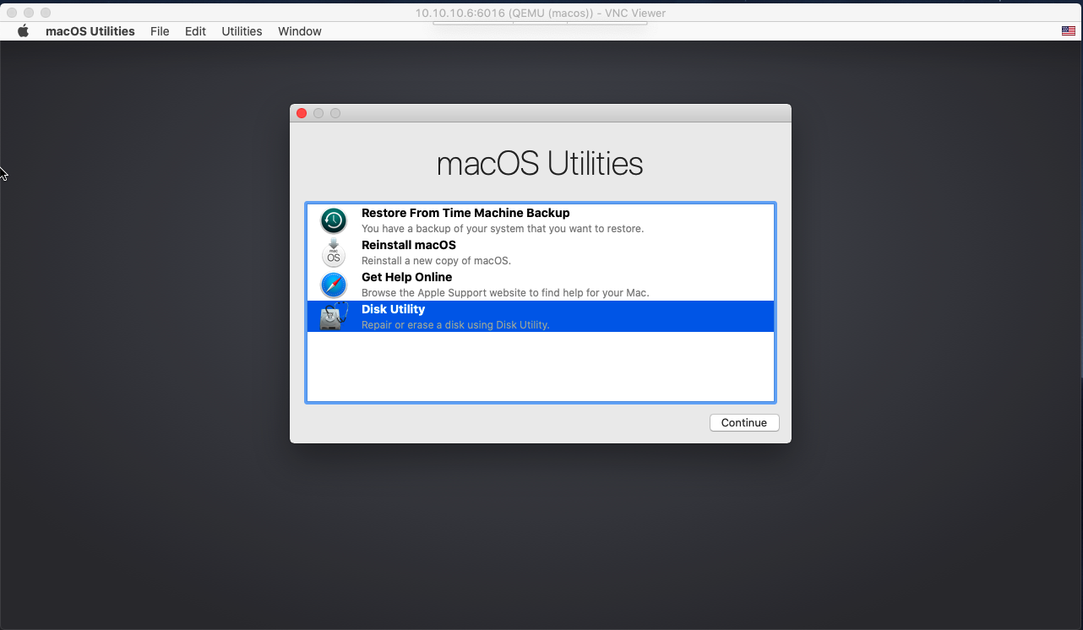
Task: Click the VNC Viewer window title
Action: tap(541, 13)
